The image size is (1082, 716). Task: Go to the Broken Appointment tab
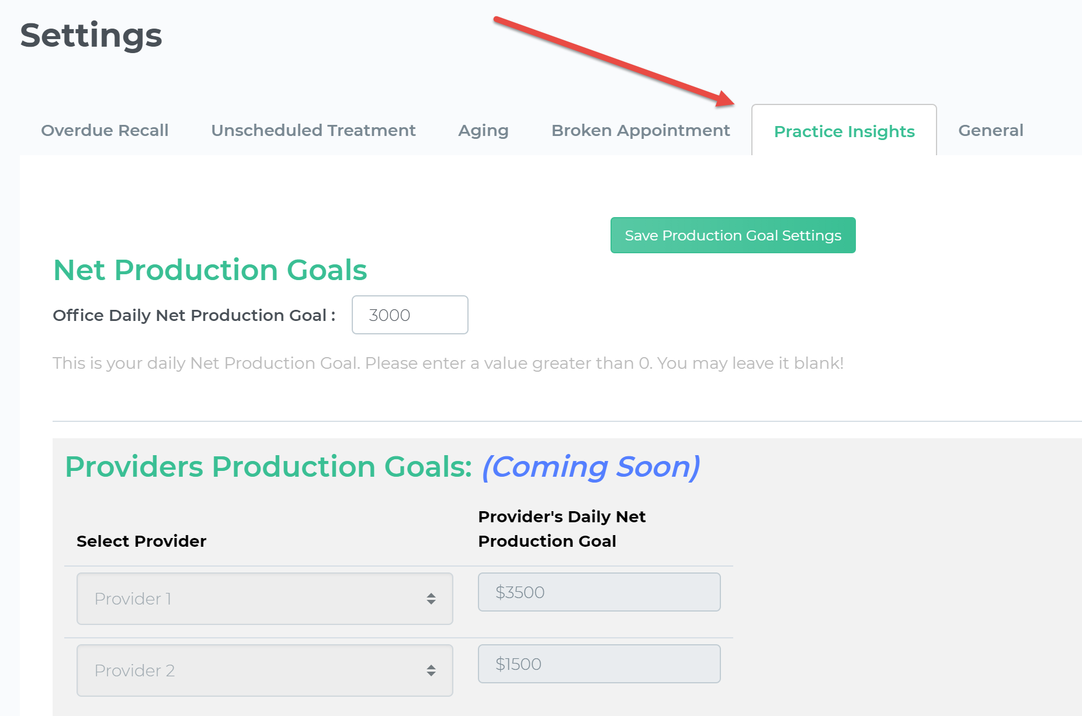[640, 130]
